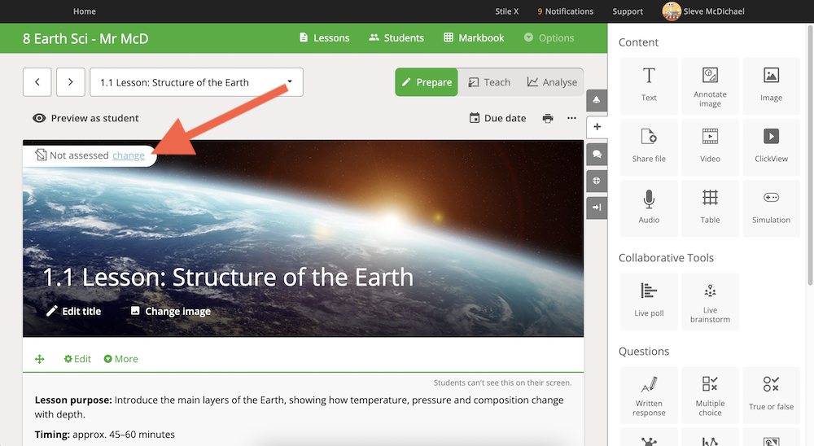
Task: Open the lesson selector dropdown
Action: [196, 82]
